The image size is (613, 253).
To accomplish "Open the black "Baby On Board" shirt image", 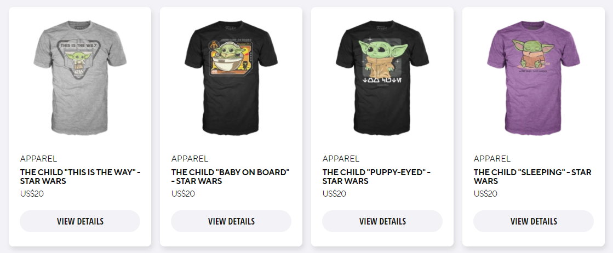I will pos(231,77).
